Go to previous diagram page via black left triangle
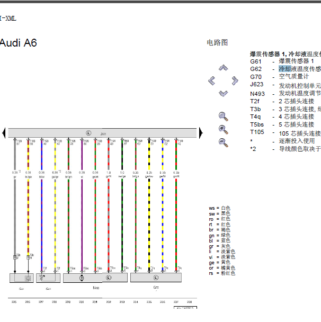This screenshot has width=321, height=322. click(4, 133)
